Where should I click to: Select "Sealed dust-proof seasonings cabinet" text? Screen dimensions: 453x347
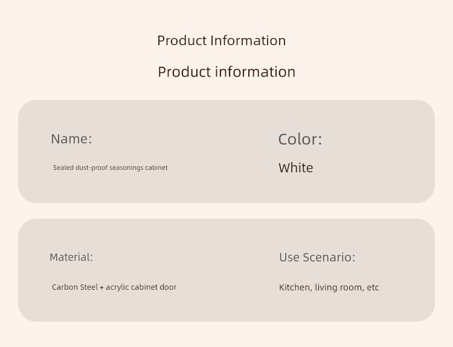[x=111, y=167]
